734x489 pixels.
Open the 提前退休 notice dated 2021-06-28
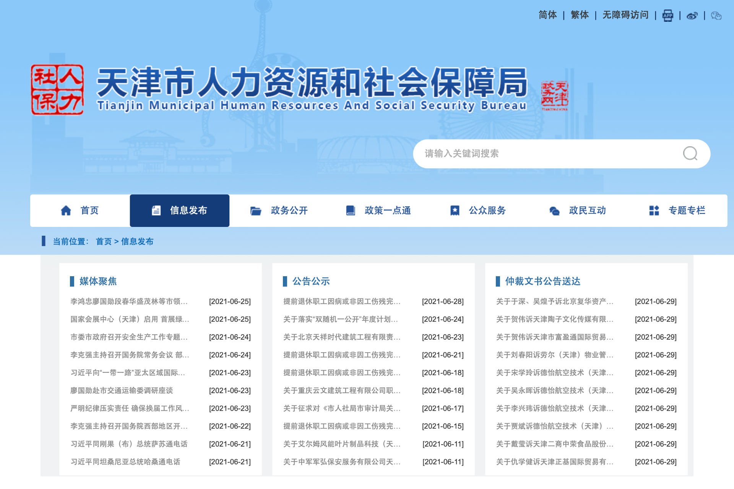[x=342, y=301]
